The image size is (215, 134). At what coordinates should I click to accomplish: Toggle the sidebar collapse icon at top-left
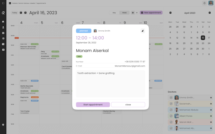pos(3,3)
